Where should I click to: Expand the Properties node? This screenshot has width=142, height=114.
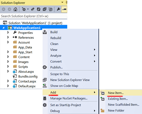[x=8, y=32]
